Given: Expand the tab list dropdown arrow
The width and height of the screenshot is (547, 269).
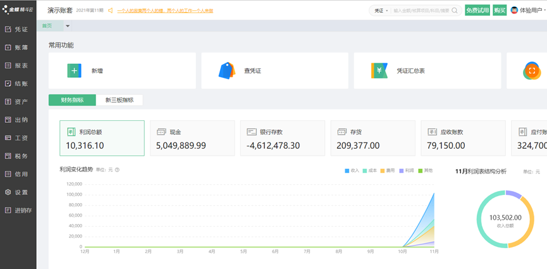Looking at the screenshot, I should [x=68, y=26].
